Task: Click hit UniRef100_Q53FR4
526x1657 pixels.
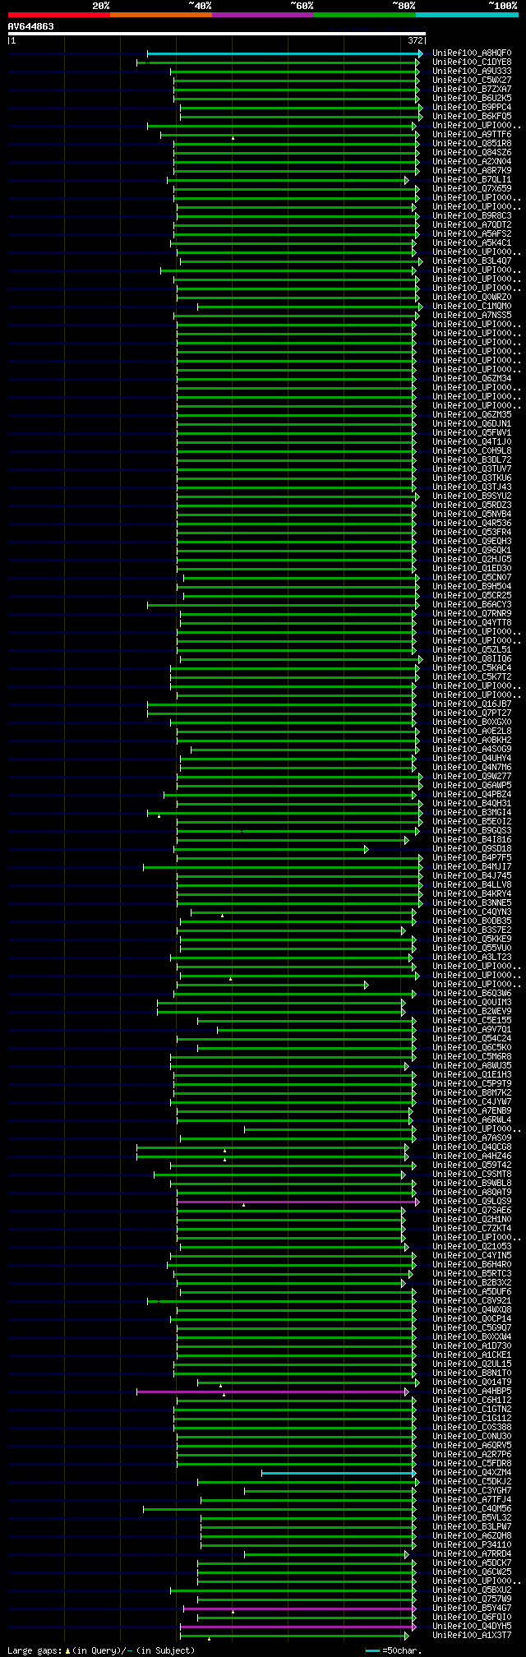Action: (472, 533)
